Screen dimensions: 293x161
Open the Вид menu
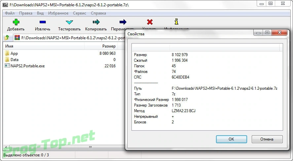pos(40,13)
